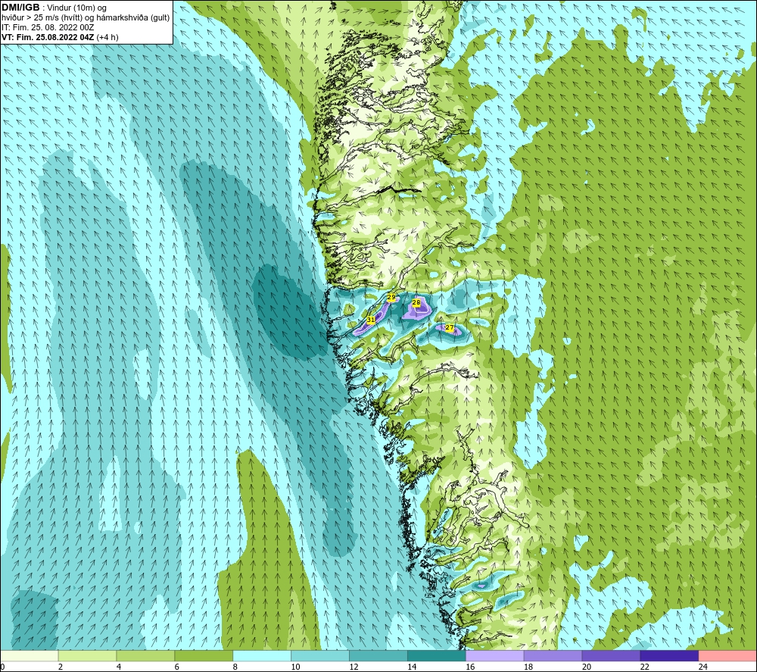
Task: Click the '(+4 h)' forecast offset text
Action: [x=107, y=37]
